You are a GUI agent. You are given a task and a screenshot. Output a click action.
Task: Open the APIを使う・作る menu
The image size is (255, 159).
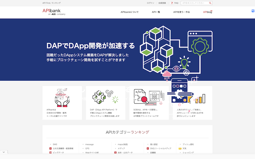pyautogui.click(x=182, y=12)
